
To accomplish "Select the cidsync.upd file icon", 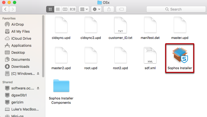I will tap(61, 25).
